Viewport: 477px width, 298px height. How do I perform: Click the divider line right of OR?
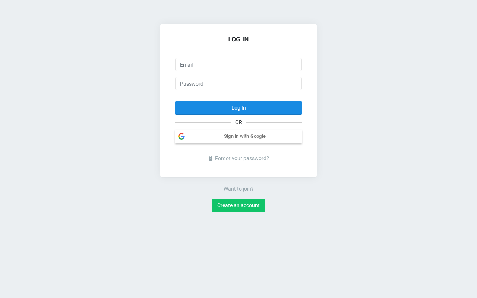[274, 122]
